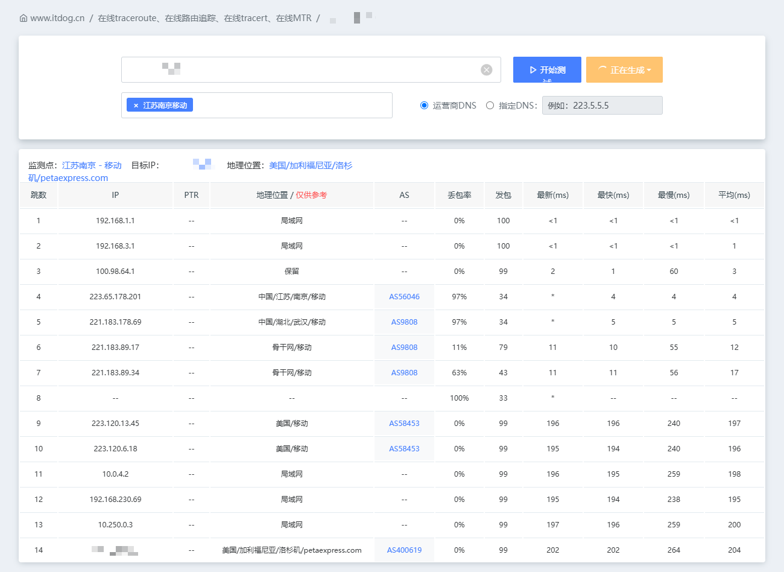Image resolution: width=784 pixels, height=572 pixels.
Task: Open AS58453 link in hop 10
Action: pyautogui.click(x=404, y=449)
